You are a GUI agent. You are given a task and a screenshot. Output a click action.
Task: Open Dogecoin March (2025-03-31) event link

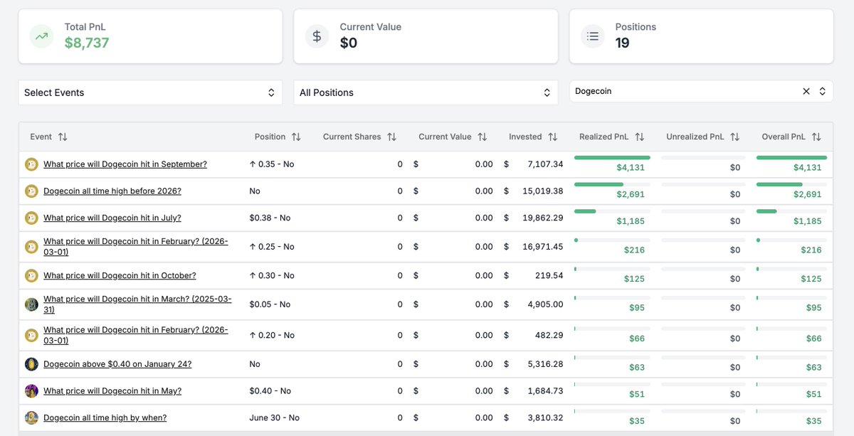click(137, 304)
